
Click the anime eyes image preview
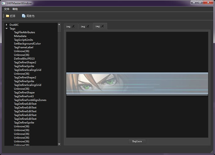(x=137, y=84)
